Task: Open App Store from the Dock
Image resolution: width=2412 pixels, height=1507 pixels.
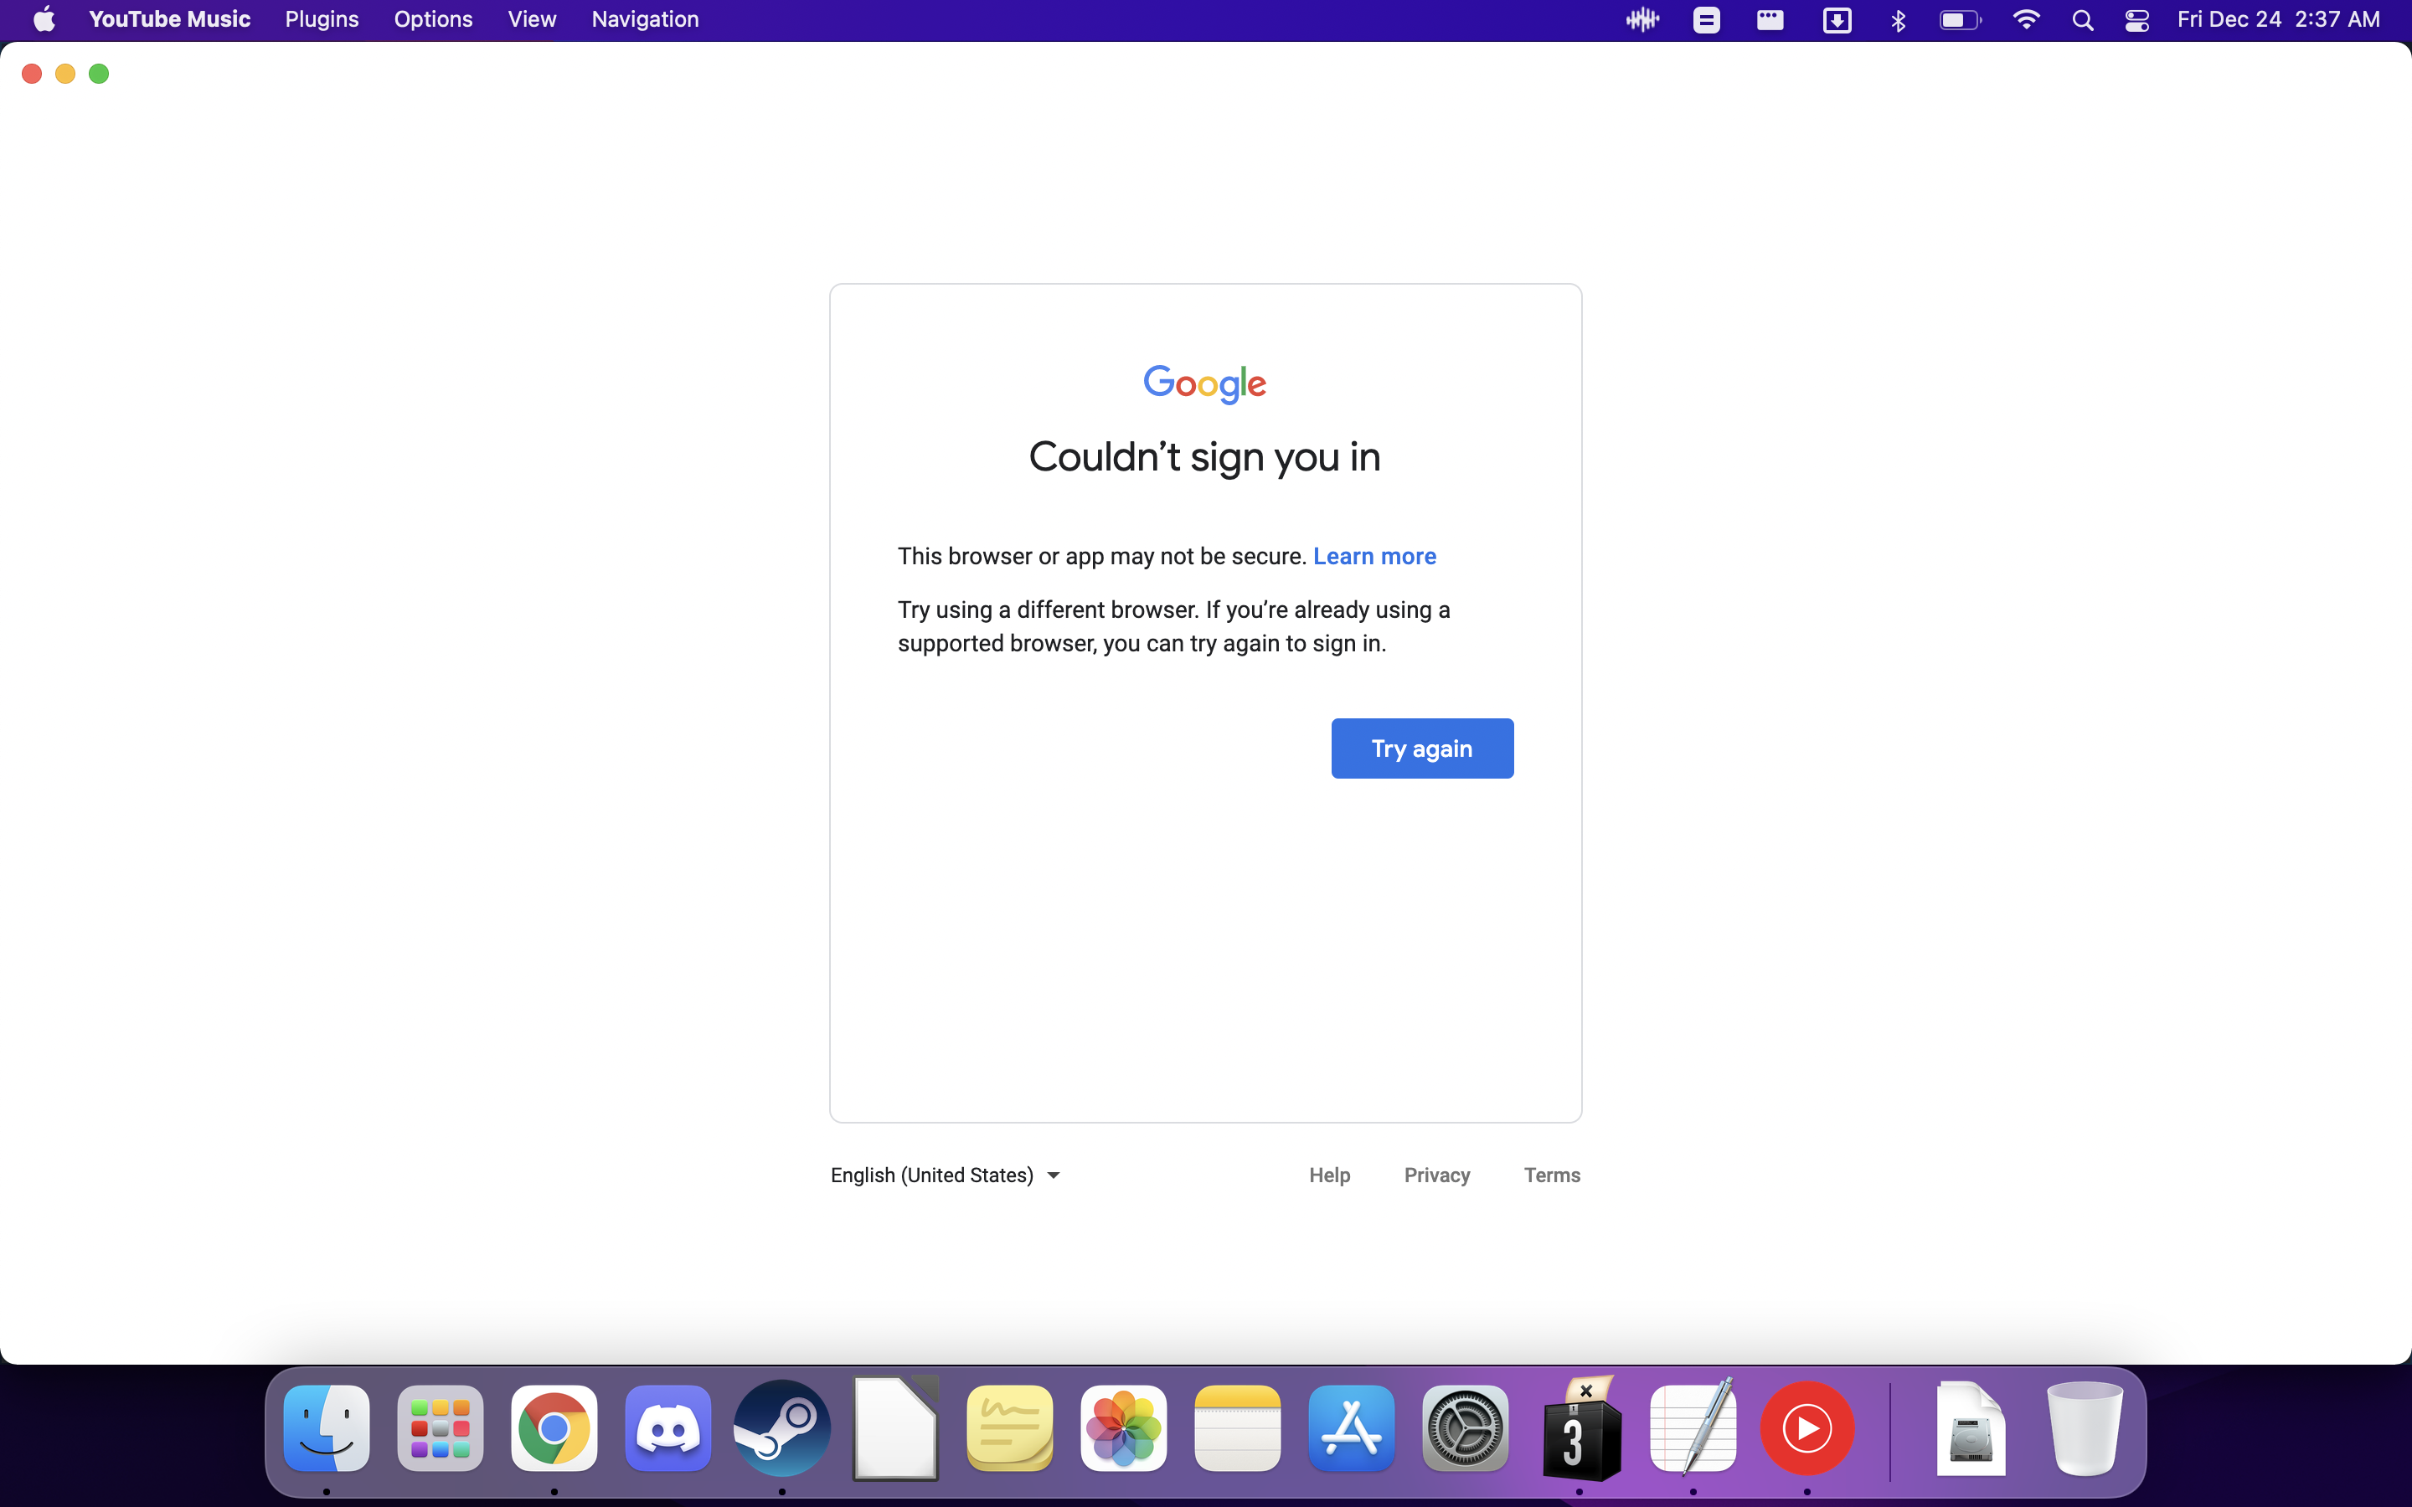Action: [1352, 1428]
